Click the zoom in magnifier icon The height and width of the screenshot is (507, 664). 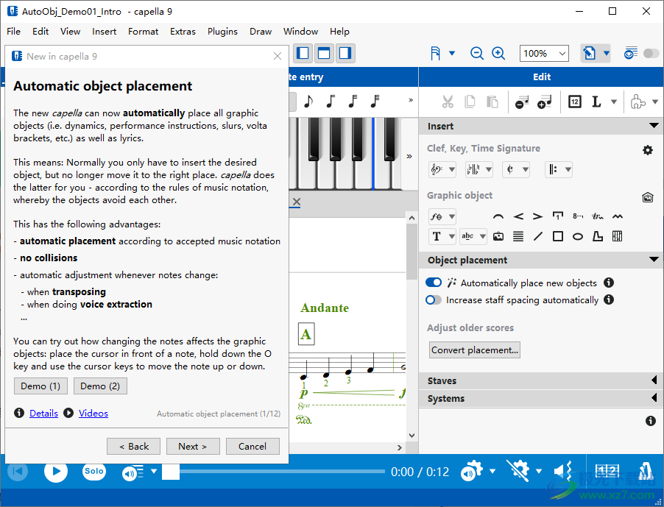point(498,53)
